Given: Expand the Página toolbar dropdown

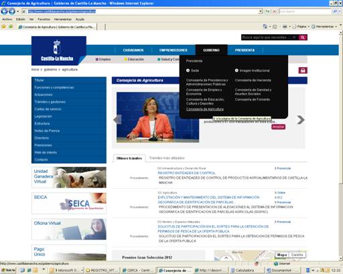Looking at the screenshot, I should tap(309, 27).
